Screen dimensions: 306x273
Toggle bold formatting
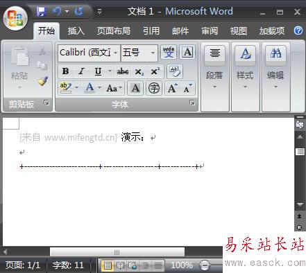65,71
